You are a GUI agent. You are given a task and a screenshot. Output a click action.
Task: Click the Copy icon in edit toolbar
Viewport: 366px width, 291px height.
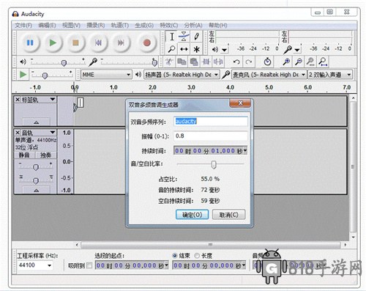point(182,62)
